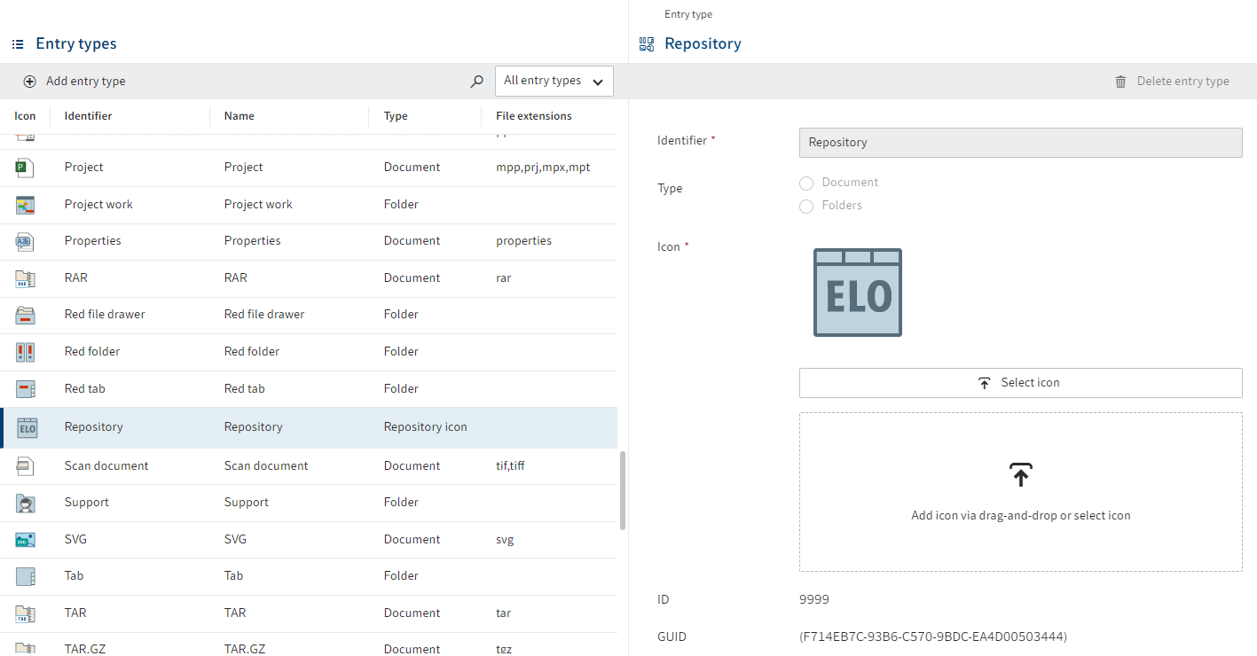This screenshot has height=656, width=1257.
Task: Click the TAR row icon
Action: (x=25, y=613)
